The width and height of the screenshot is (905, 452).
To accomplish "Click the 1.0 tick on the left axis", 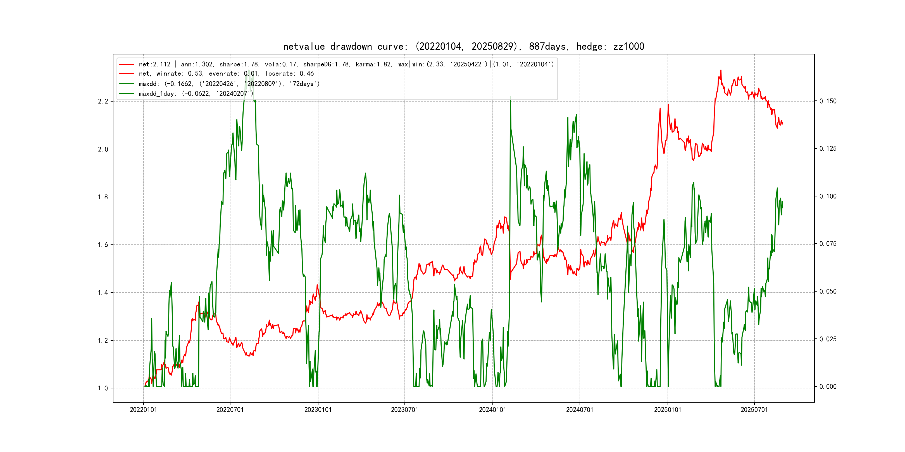I will [103, 388].
